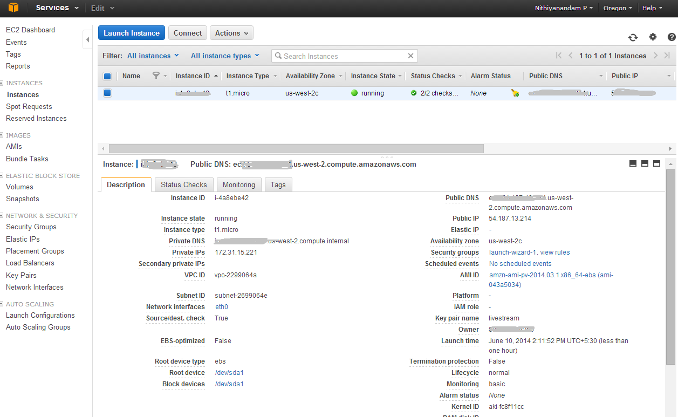Click the filter funnel icon in Name column

pyautogui.click(x=156, y=76)
